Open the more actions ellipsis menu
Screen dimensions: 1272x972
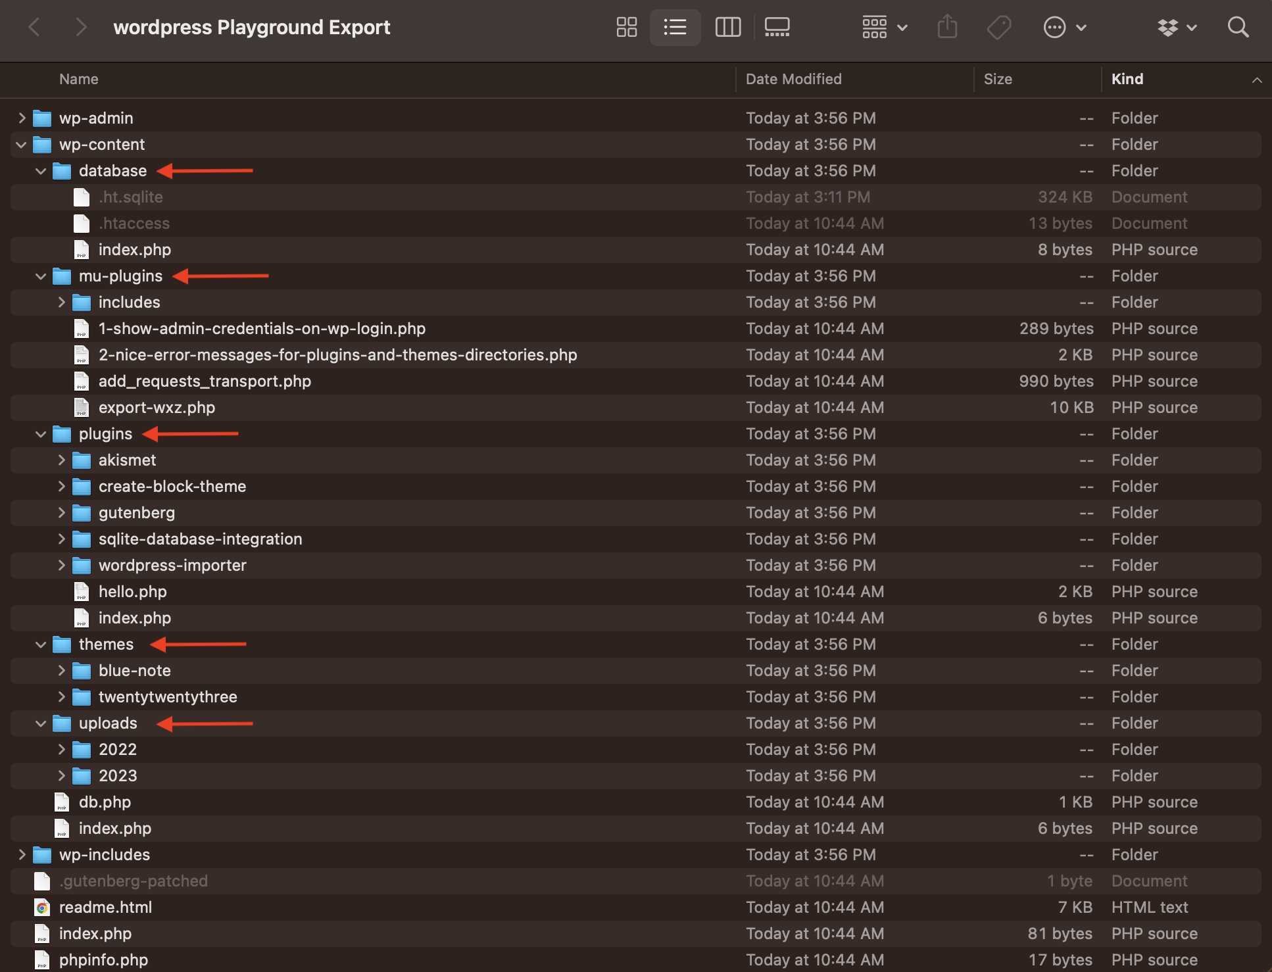(1064, 27)
